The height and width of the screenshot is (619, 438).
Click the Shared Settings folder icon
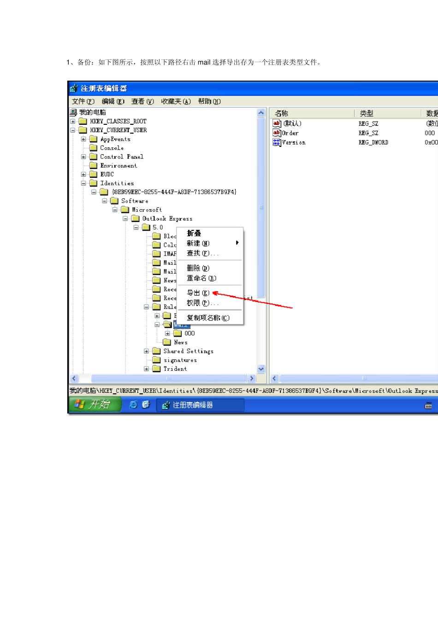point(157,351)
